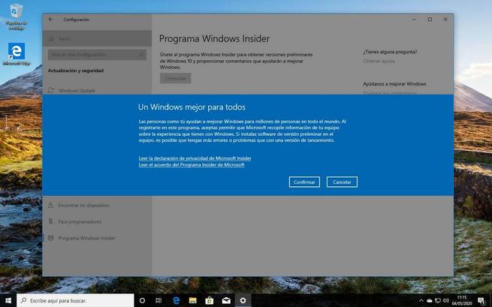Select Encontrar mi dispositivo in sidebar
Screen dimensions: 492x307
point(97,206)
